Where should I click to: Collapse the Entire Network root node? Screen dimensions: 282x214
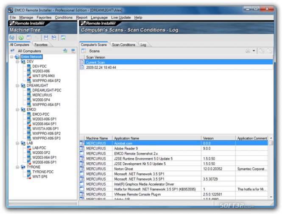click(12, 57)
